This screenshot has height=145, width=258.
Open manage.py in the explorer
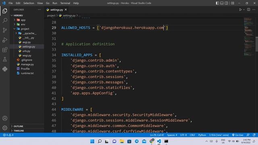[x=27, y=64]
